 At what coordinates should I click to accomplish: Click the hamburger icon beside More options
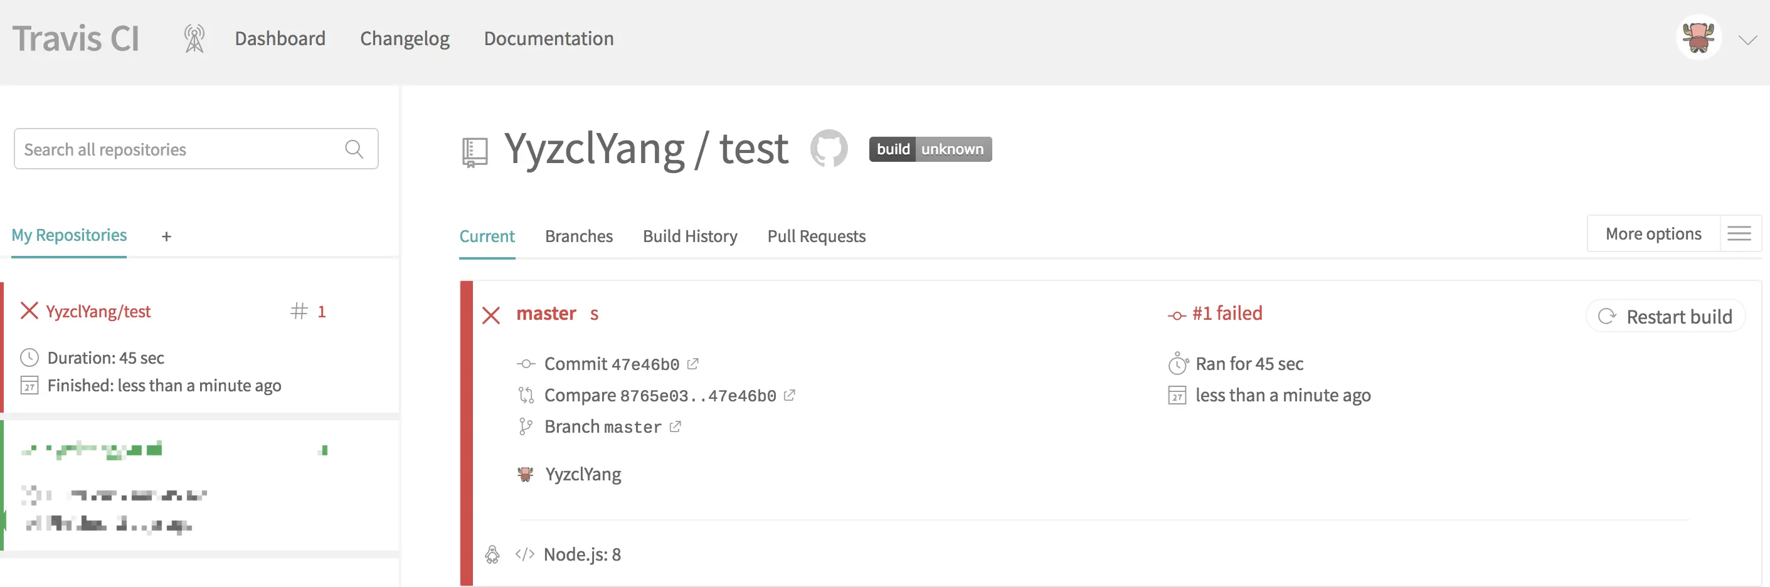click(x=1739, y=235)
